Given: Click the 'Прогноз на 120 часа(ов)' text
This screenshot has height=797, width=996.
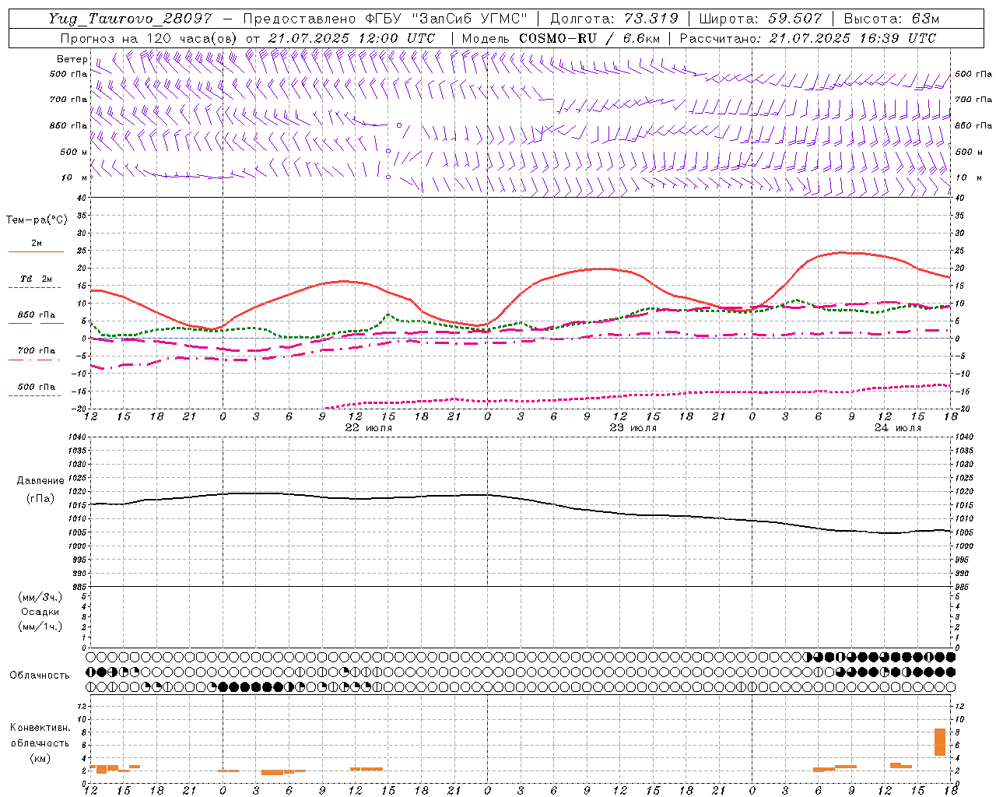Looking at the screenshot, I should pyautogui.click(x=149, y=38).
